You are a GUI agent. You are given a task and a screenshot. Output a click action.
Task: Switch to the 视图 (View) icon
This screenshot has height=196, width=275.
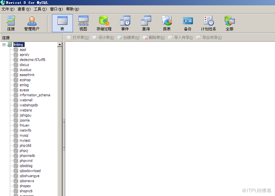(83, 23)
